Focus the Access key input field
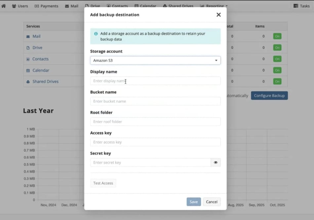Image resolution: width=314 pixels, height=220 pixels. [x=155, y=142]
